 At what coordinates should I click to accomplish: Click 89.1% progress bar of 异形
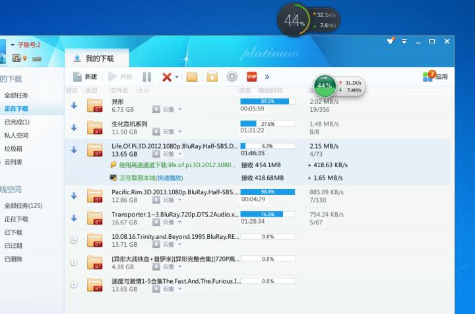click(x=268, y=101)
